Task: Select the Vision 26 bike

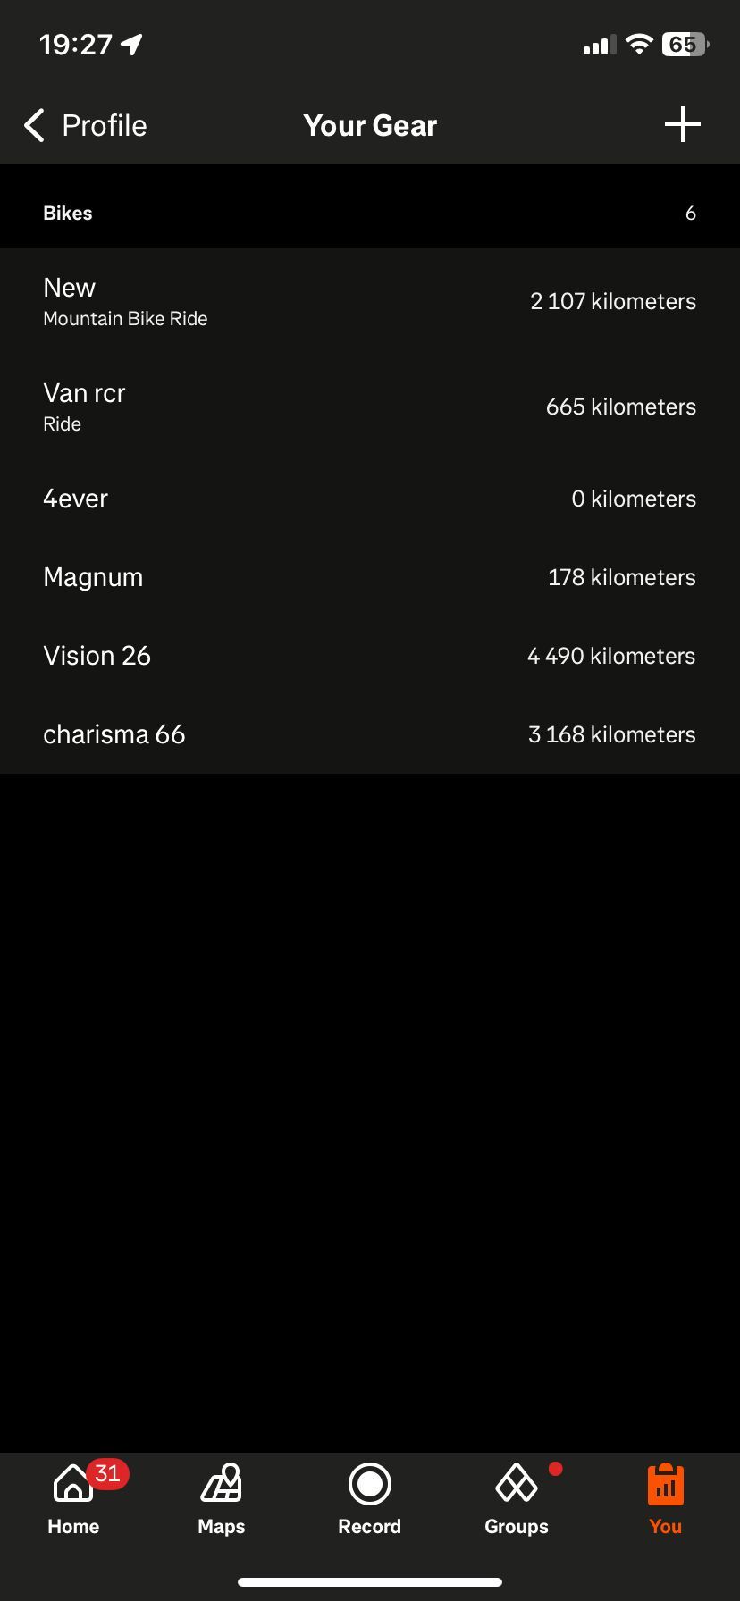Action: 370,656
